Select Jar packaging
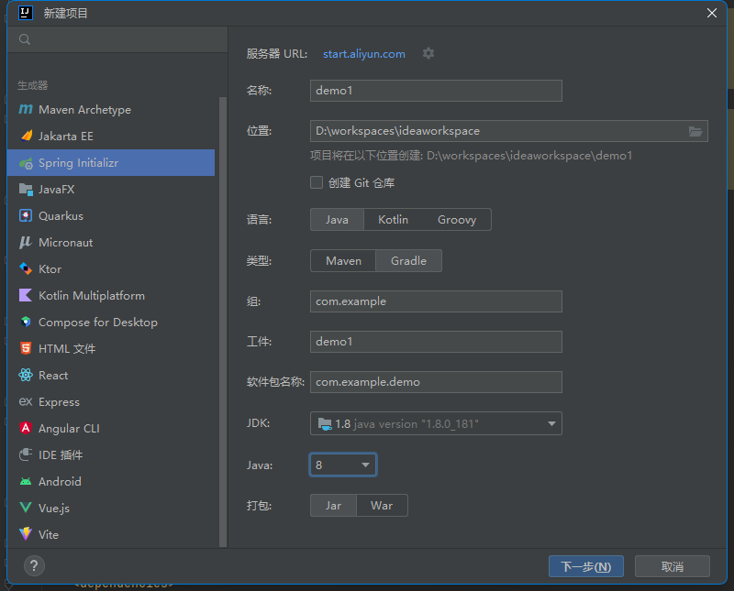The height and width of the screenshot is (591, 734). point(333,506)
